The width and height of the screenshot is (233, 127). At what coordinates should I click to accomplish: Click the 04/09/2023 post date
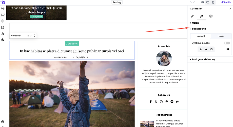pos(82,57)
